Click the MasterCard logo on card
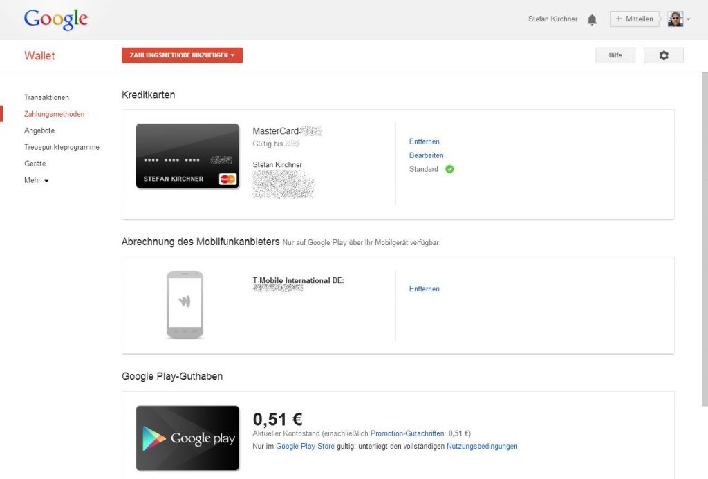708x479 pixels. (x=227, y=179)
